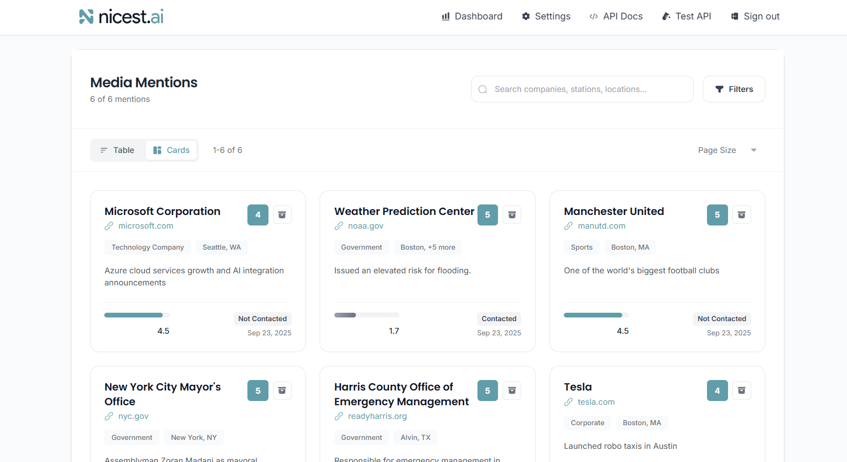The image size is (847, 462).
Task: Open the noaa.gov link
Action: pos(366,226)
